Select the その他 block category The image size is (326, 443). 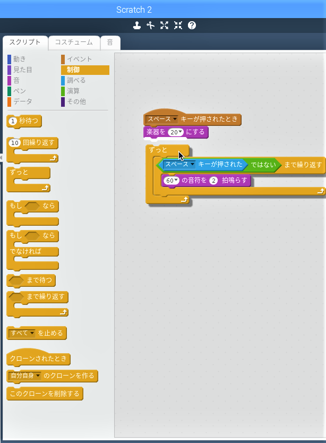[x=76, y=101]
